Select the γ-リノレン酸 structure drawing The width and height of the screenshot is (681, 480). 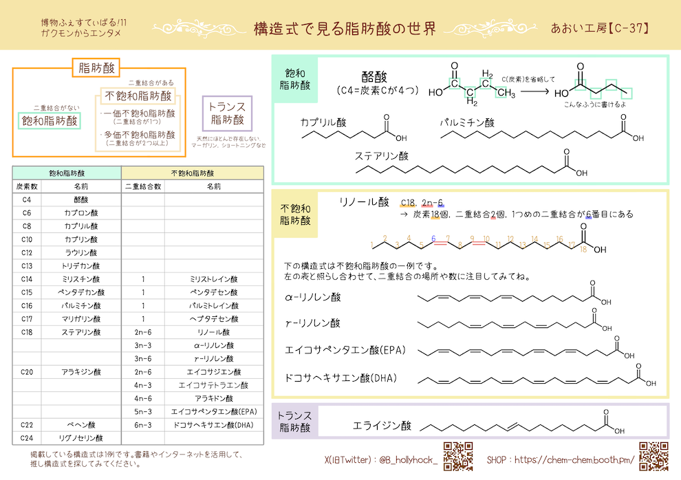click(515, 320)
